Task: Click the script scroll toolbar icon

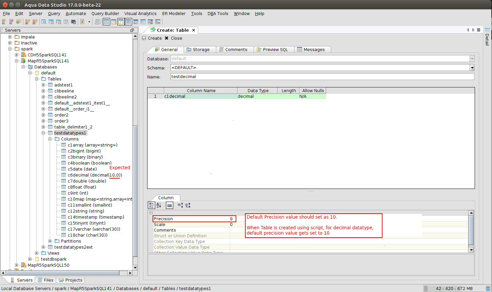Action: pos(97,22)
